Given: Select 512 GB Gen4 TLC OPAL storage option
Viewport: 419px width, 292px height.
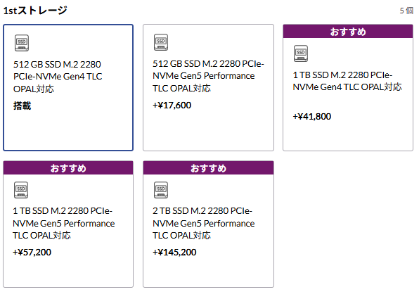Looking at the screenshot, I should pos(68,88).
